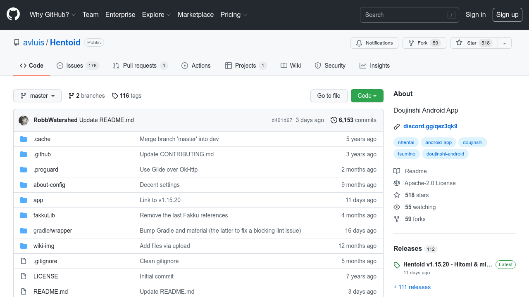Click the license scale icon
Screen dimensions: 529x297
pyautogui.click(x=397, y=183)
